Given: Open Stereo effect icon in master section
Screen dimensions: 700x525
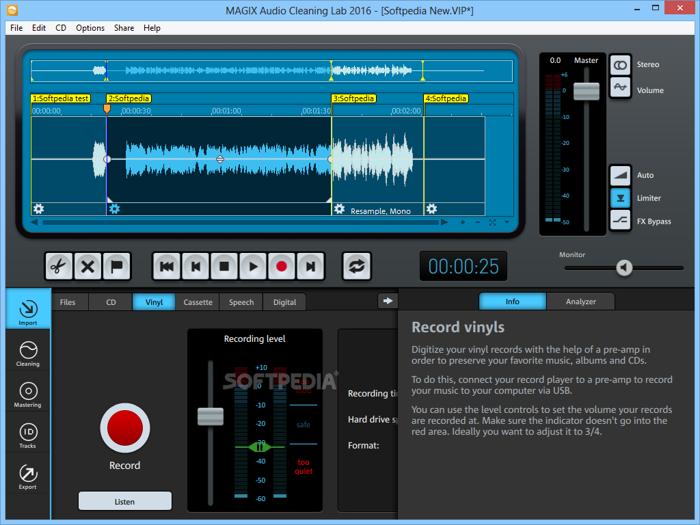Looking at the screenshot, I should pos(621,65).
